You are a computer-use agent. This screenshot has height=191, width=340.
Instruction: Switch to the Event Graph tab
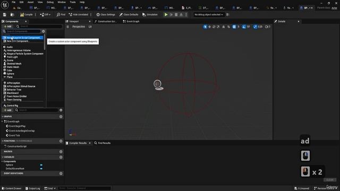131,21
